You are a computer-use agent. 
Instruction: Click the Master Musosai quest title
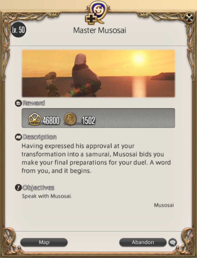[x=99, y=30]
